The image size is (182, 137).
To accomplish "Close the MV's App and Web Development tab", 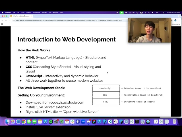I will tap(32, 16).
